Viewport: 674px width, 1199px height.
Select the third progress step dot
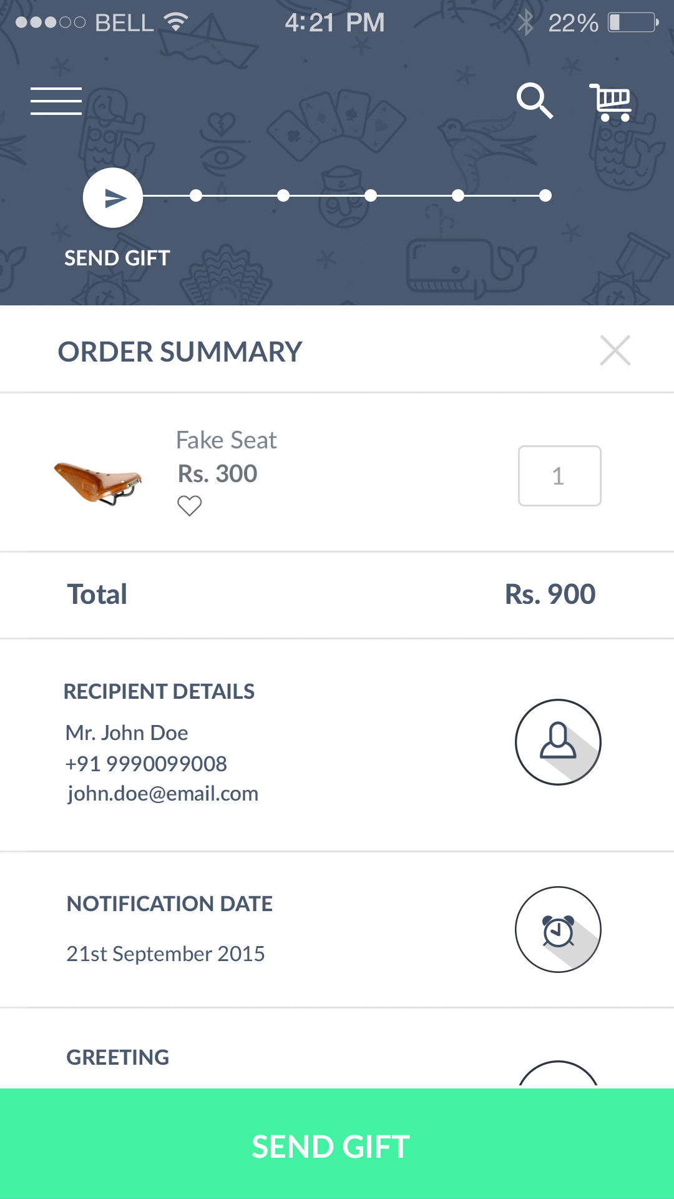coord(283,196)
